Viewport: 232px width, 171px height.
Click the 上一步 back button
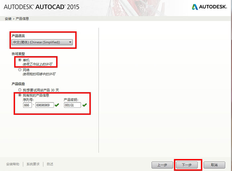[x=162, y=165]
